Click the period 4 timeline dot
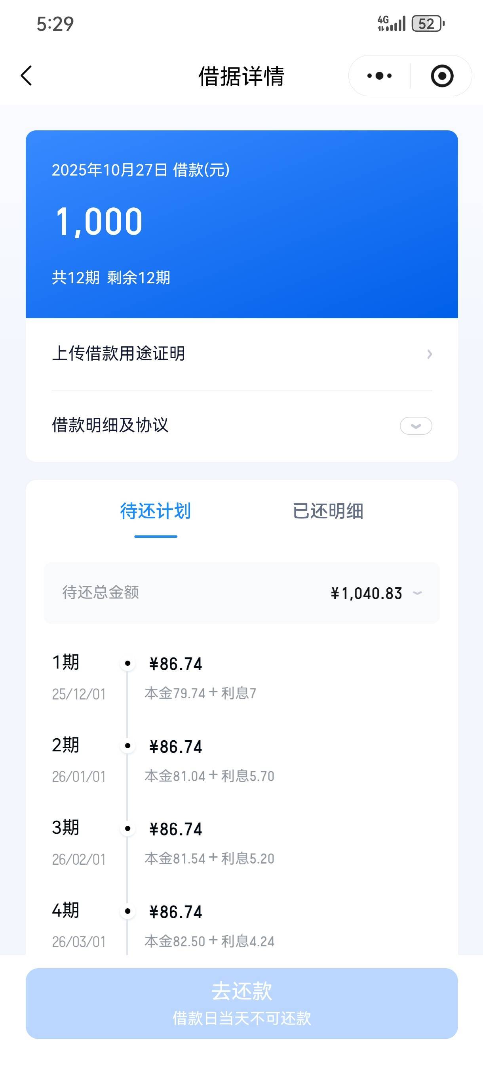 pos(127,911)
